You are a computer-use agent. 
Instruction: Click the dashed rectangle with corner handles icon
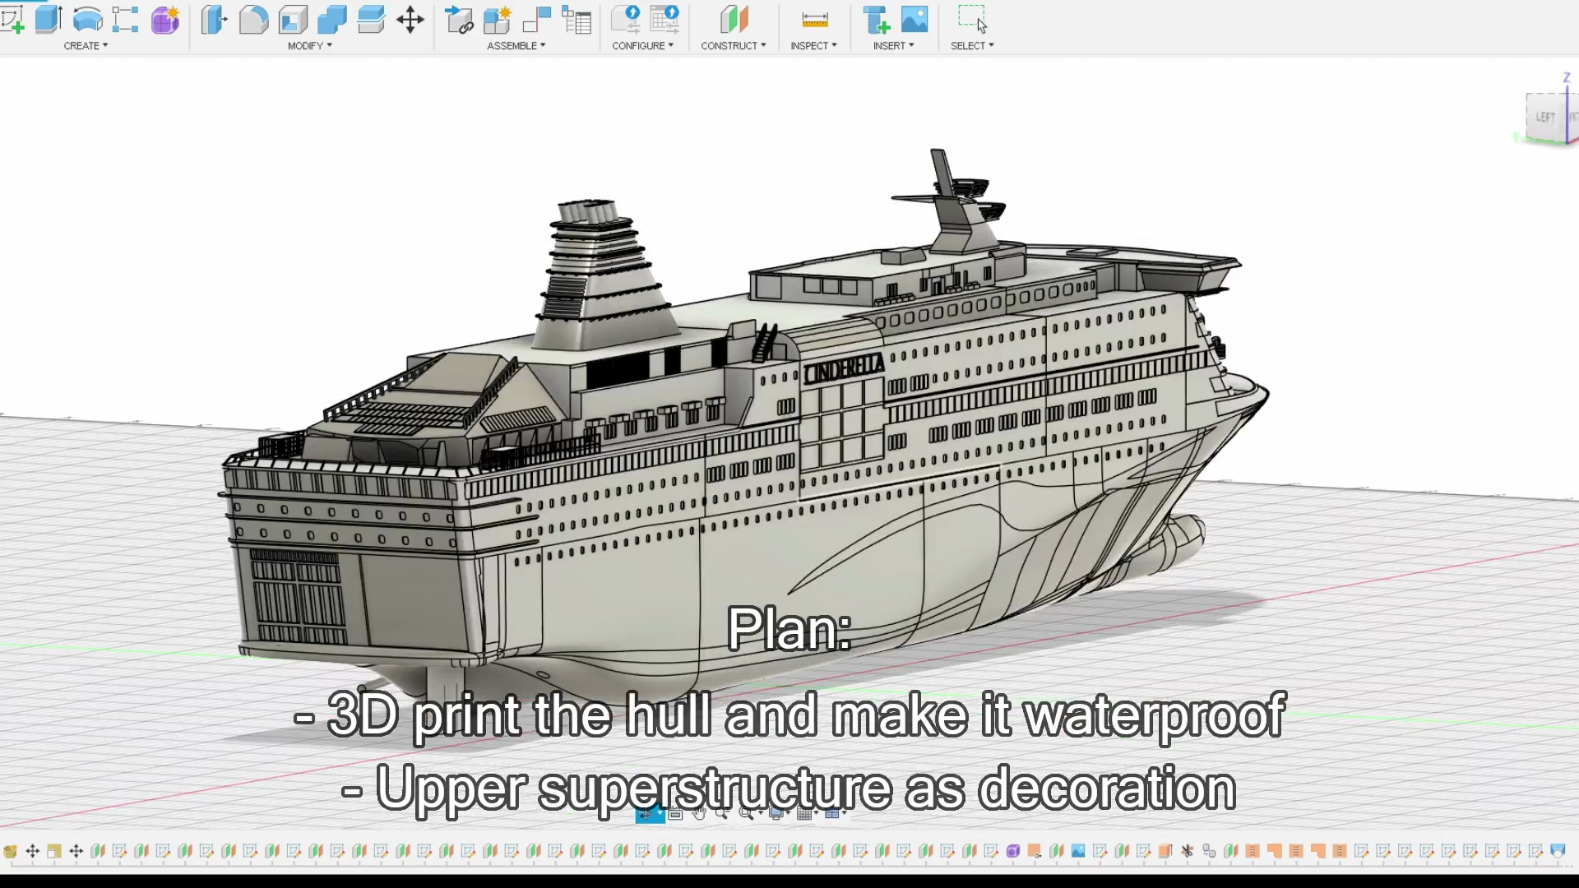(x=125, y=20)
